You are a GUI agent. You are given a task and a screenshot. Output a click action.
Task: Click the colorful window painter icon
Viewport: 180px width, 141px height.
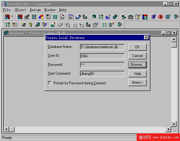(x=145, y=17)
